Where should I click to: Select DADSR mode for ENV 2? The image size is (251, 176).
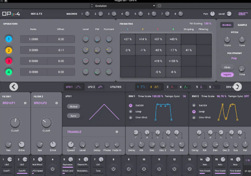pos(194,106)
